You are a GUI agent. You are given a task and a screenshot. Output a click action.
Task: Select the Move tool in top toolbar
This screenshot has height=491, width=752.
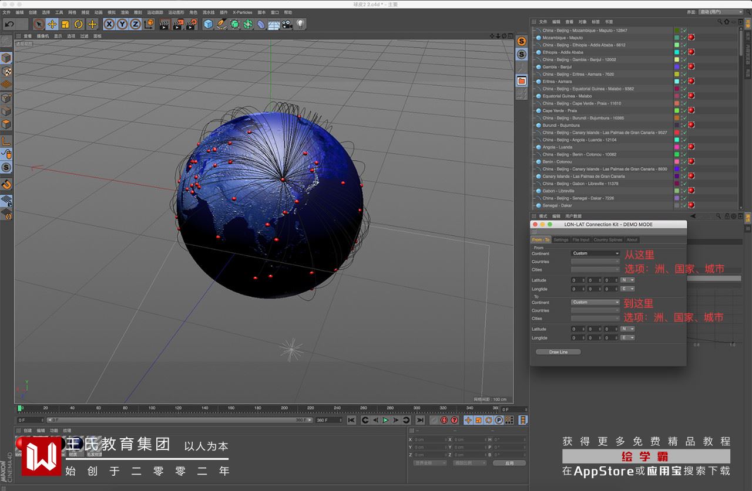[52, 24]
